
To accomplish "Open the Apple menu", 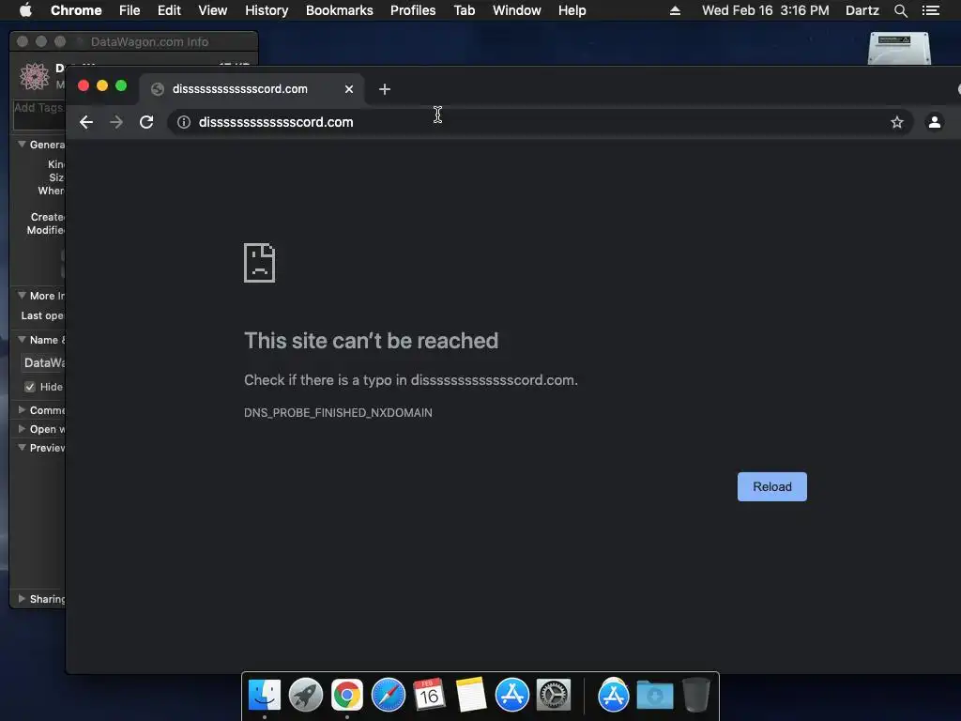I will point(25,10).
